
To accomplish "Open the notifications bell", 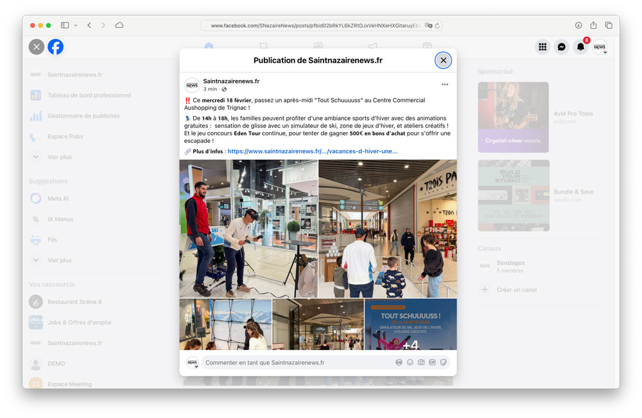I will tap(580, 47).
